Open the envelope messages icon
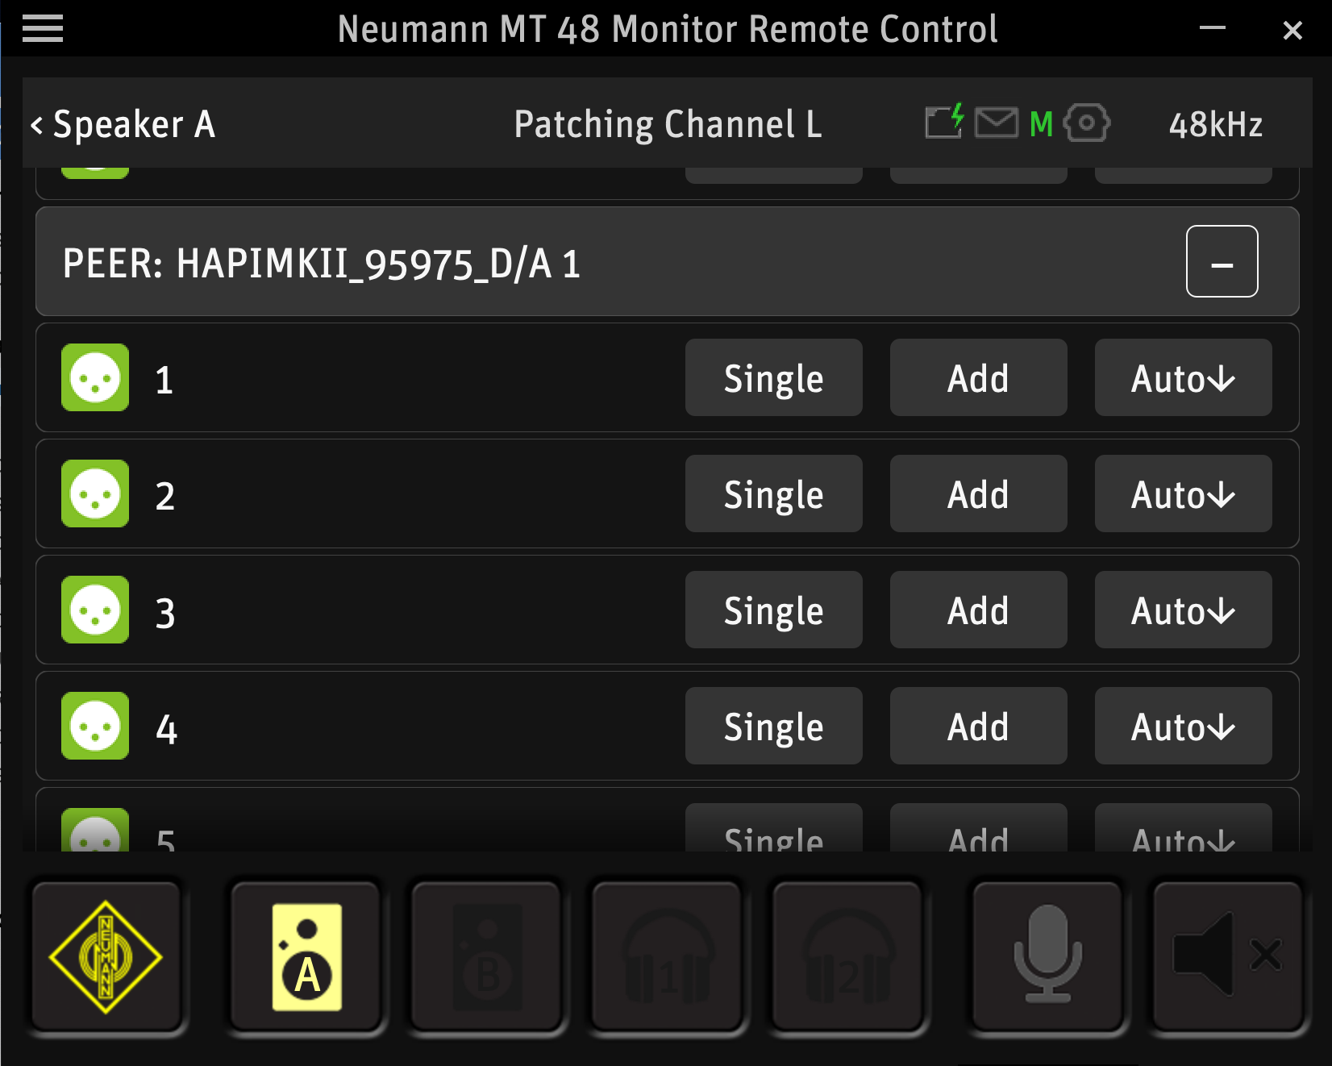Viewport: 1332px width, 1066px height. 997,123
